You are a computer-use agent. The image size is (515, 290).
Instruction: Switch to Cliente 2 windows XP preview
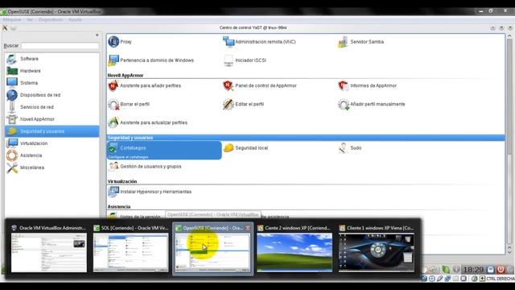pos(295,249)
